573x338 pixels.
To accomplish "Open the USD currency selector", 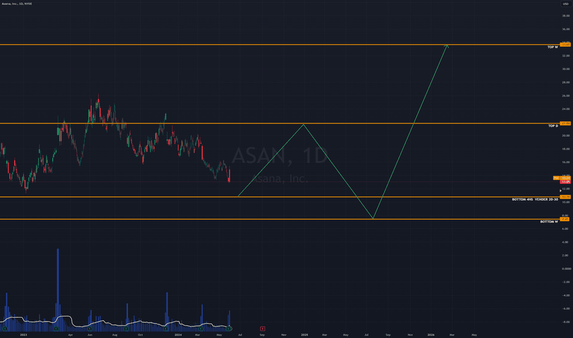I will click(x=566, y=4).
